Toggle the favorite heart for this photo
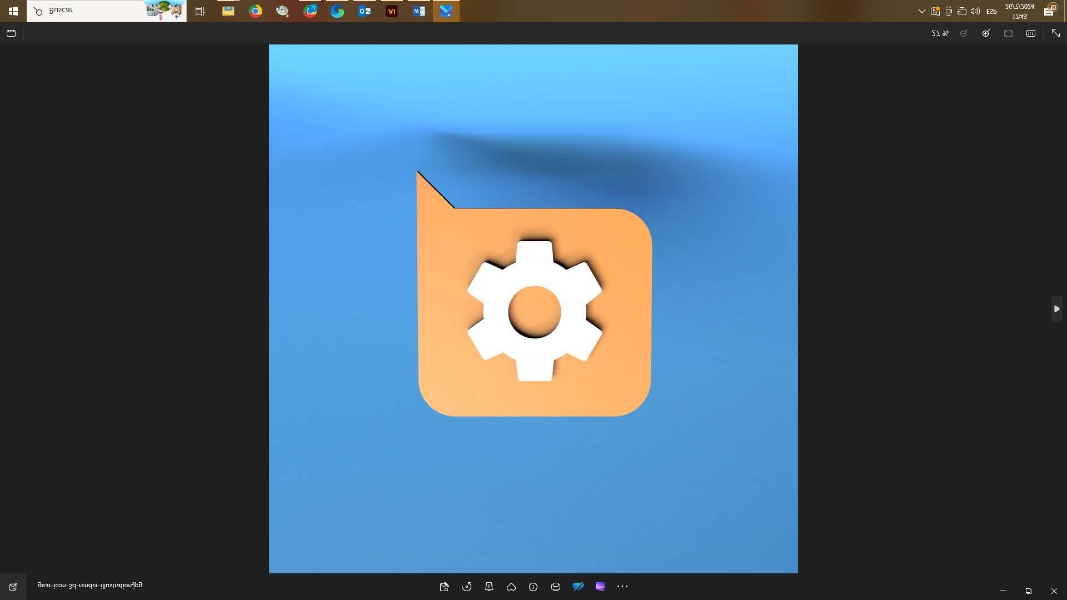 511,587
